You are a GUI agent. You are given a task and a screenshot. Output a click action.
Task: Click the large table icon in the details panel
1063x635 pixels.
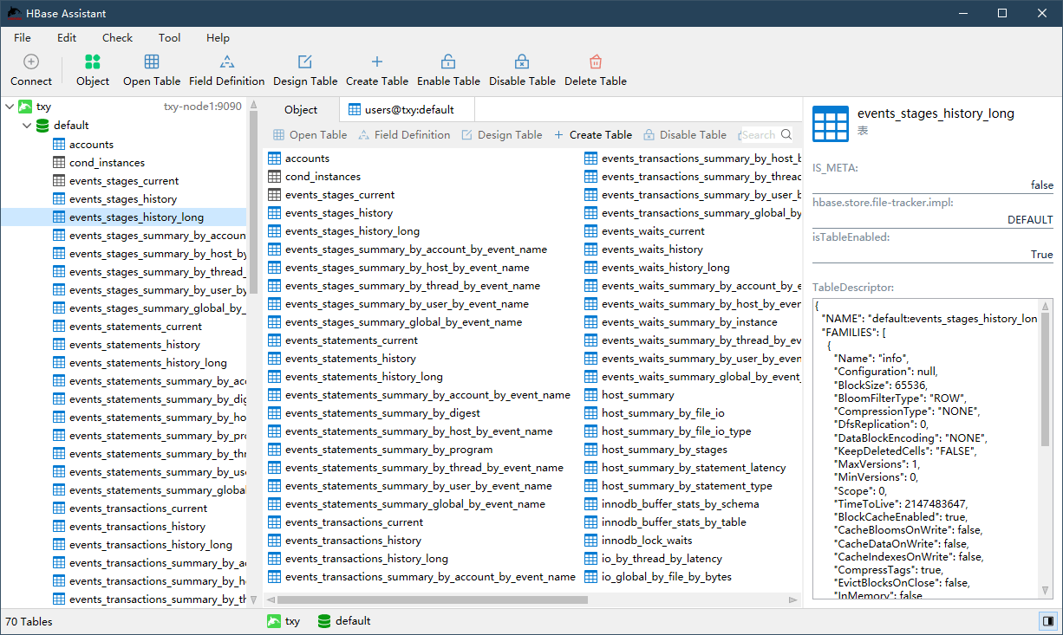pos(831,124)
